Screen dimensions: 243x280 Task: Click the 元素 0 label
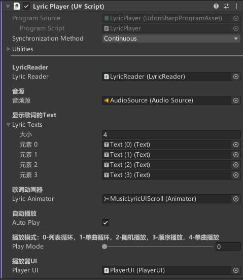28,145
